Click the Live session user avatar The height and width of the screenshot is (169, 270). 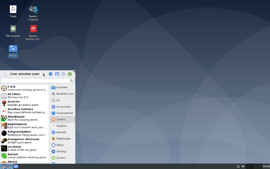click(5, 74)
